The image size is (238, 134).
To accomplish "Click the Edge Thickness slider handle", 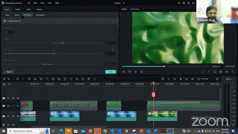I will tap(44, 64).
